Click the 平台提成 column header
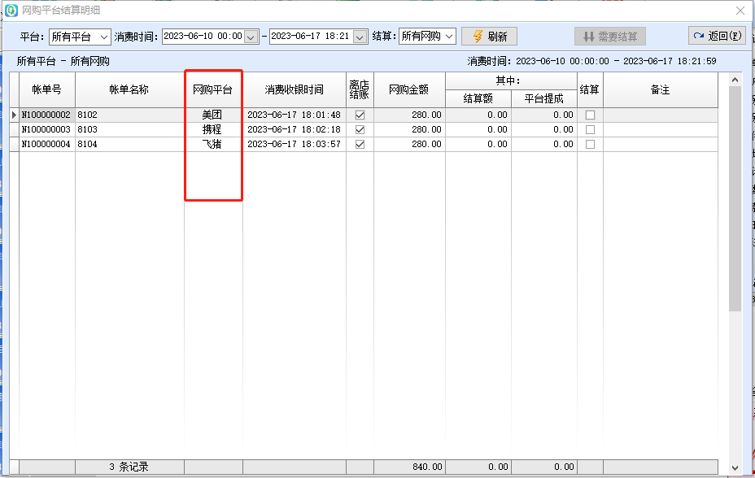 (x=544, y=98)
